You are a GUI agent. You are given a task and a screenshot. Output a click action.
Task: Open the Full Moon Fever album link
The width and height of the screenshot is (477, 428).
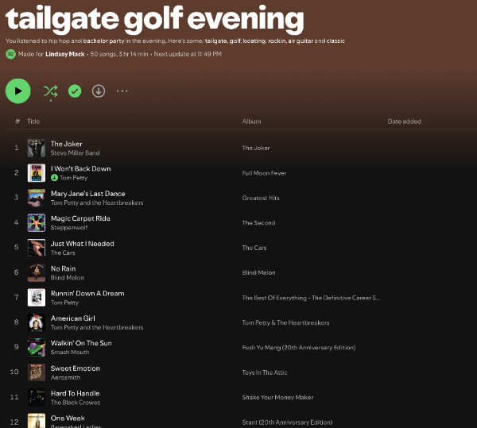[264, 173]
